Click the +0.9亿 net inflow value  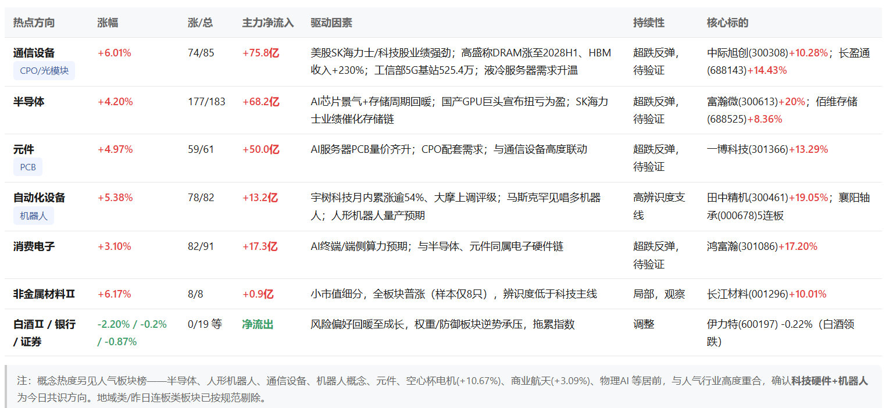click(258, 294)
